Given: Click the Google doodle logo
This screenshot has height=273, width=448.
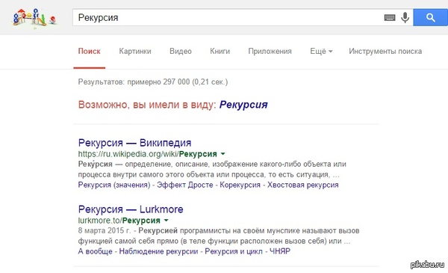Looking at the screenshot, I should coord(34,18).
